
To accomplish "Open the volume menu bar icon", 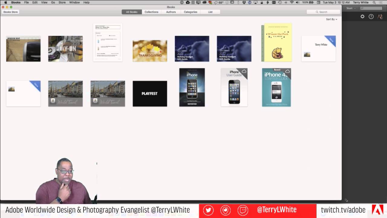I will point(298,2).
